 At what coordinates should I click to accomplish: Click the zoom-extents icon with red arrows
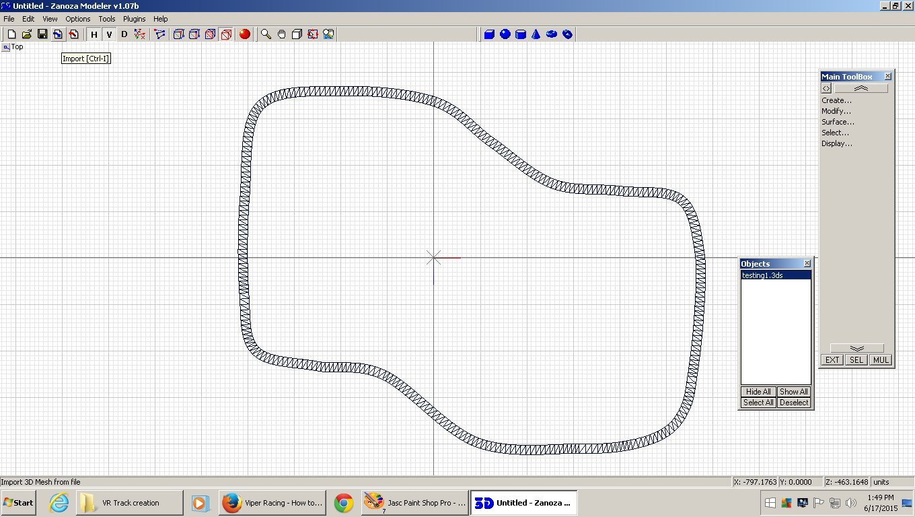click(312, 34)
